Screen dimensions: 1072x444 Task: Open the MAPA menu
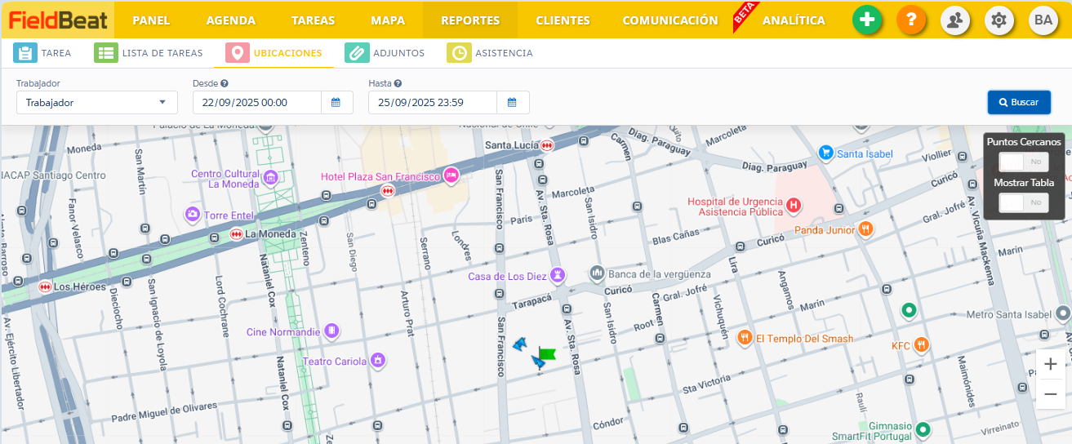(x=388, y=20)
